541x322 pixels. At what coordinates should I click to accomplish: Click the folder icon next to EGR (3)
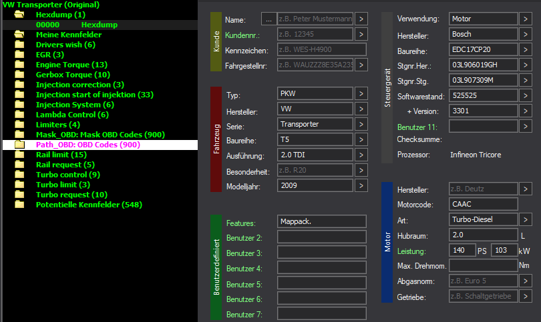point(19,55)
